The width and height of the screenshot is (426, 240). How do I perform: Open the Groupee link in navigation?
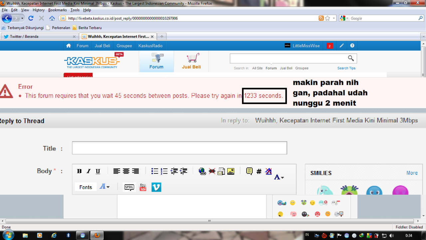click(124, 46)
